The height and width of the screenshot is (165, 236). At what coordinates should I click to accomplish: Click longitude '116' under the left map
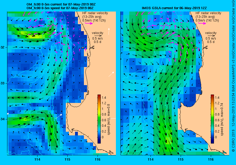pos(98,159)
